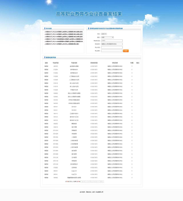The width and height of the screenshot is (183, 201).
Task: Open the fourth notice link about 2017
Action: click(x=65, y=39)
